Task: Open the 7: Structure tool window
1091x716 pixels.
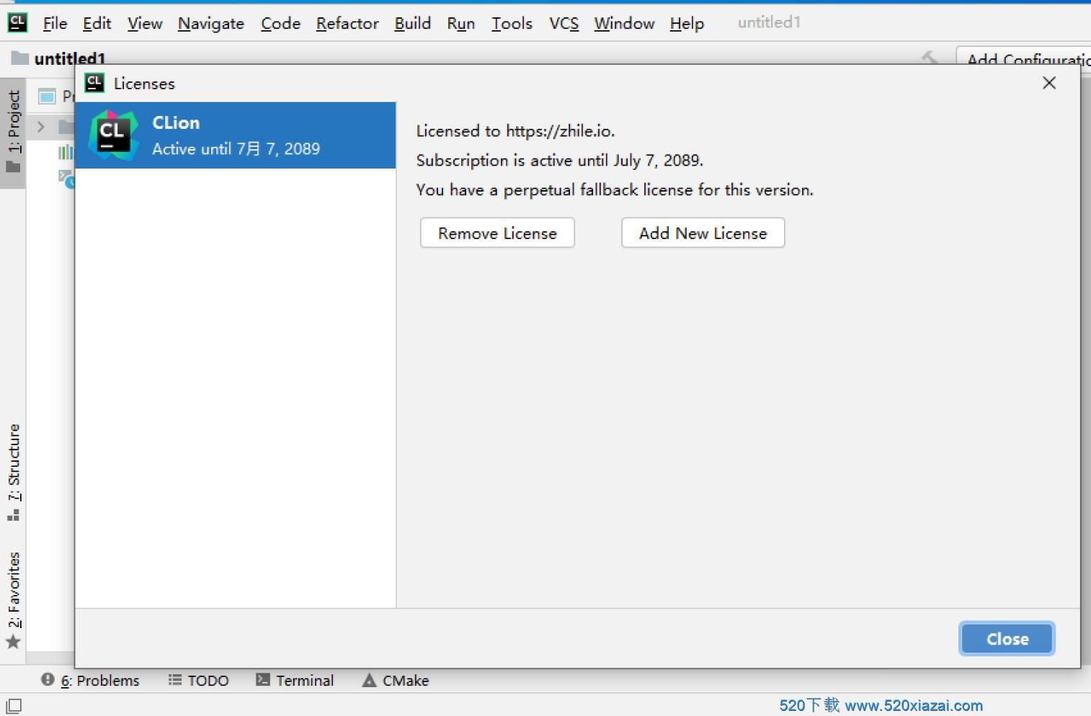Action: pyautogui.click(x=13, y=472)
